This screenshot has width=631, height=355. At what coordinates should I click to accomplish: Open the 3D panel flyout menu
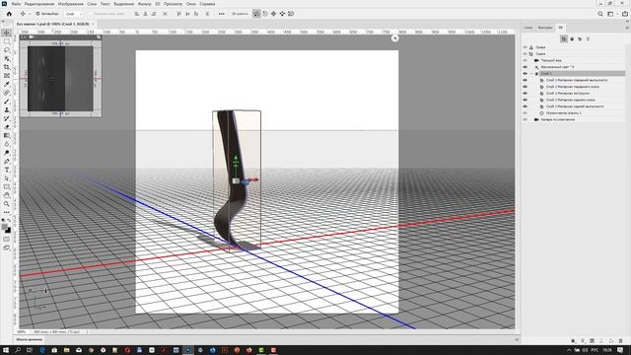coord(627,28)
